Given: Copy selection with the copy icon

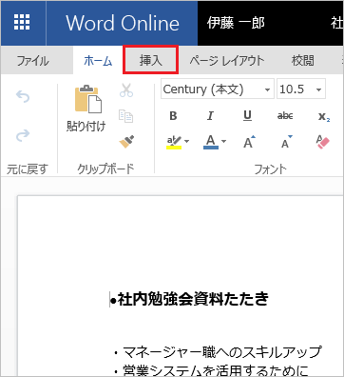Looking at the screenshot, I should tap(125, 116).
